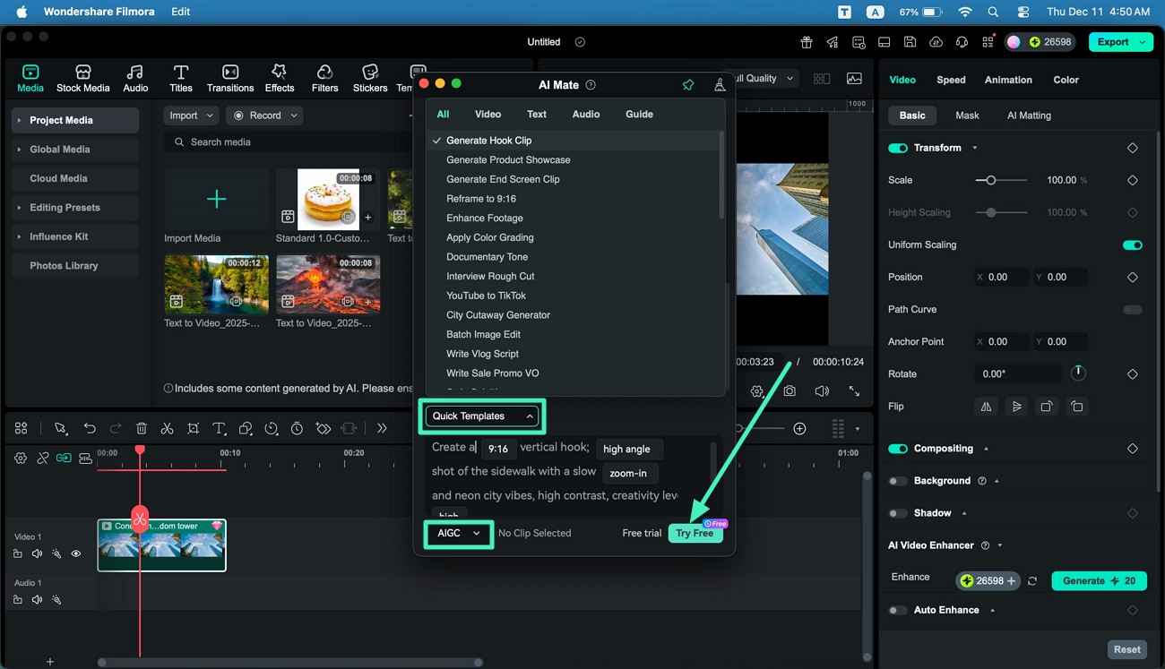1165x669 pixels.
Task: Open the Stock Media panel
Action: 82,78
